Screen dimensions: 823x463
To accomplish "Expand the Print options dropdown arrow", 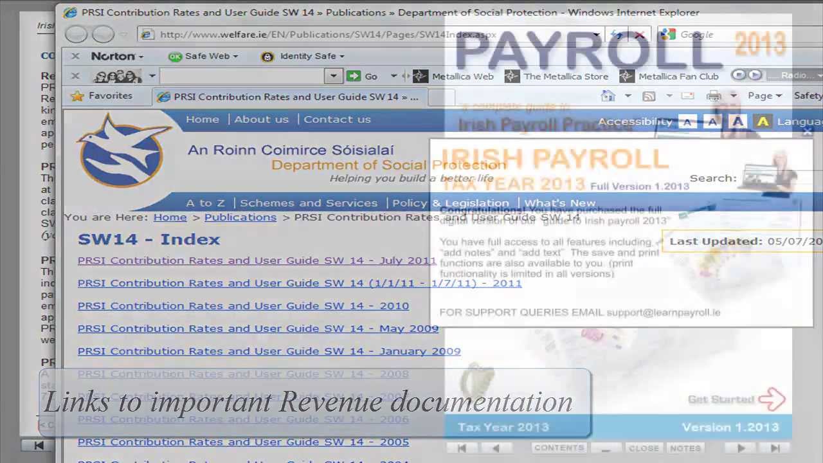I will 732,96.
